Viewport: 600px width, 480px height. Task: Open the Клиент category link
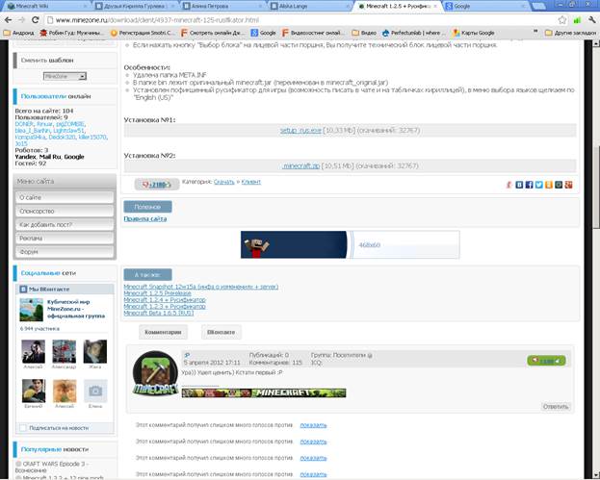[251, 182]
